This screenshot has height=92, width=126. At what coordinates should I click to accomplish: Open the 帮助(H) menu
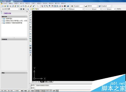[63, 3]
